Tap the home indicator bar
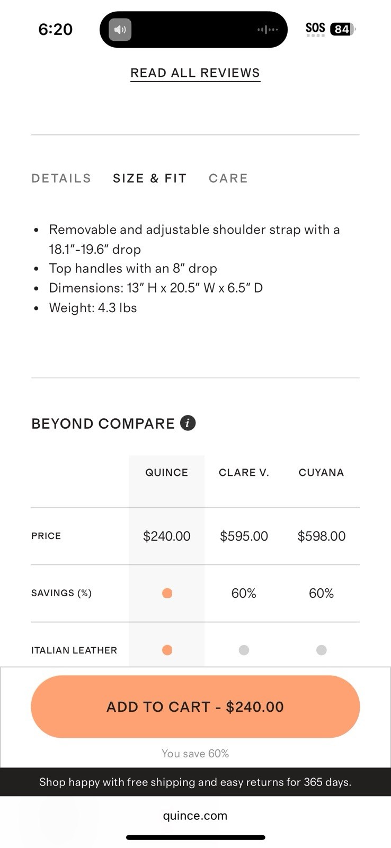The image size is (391, 848). tap(196, 837)
